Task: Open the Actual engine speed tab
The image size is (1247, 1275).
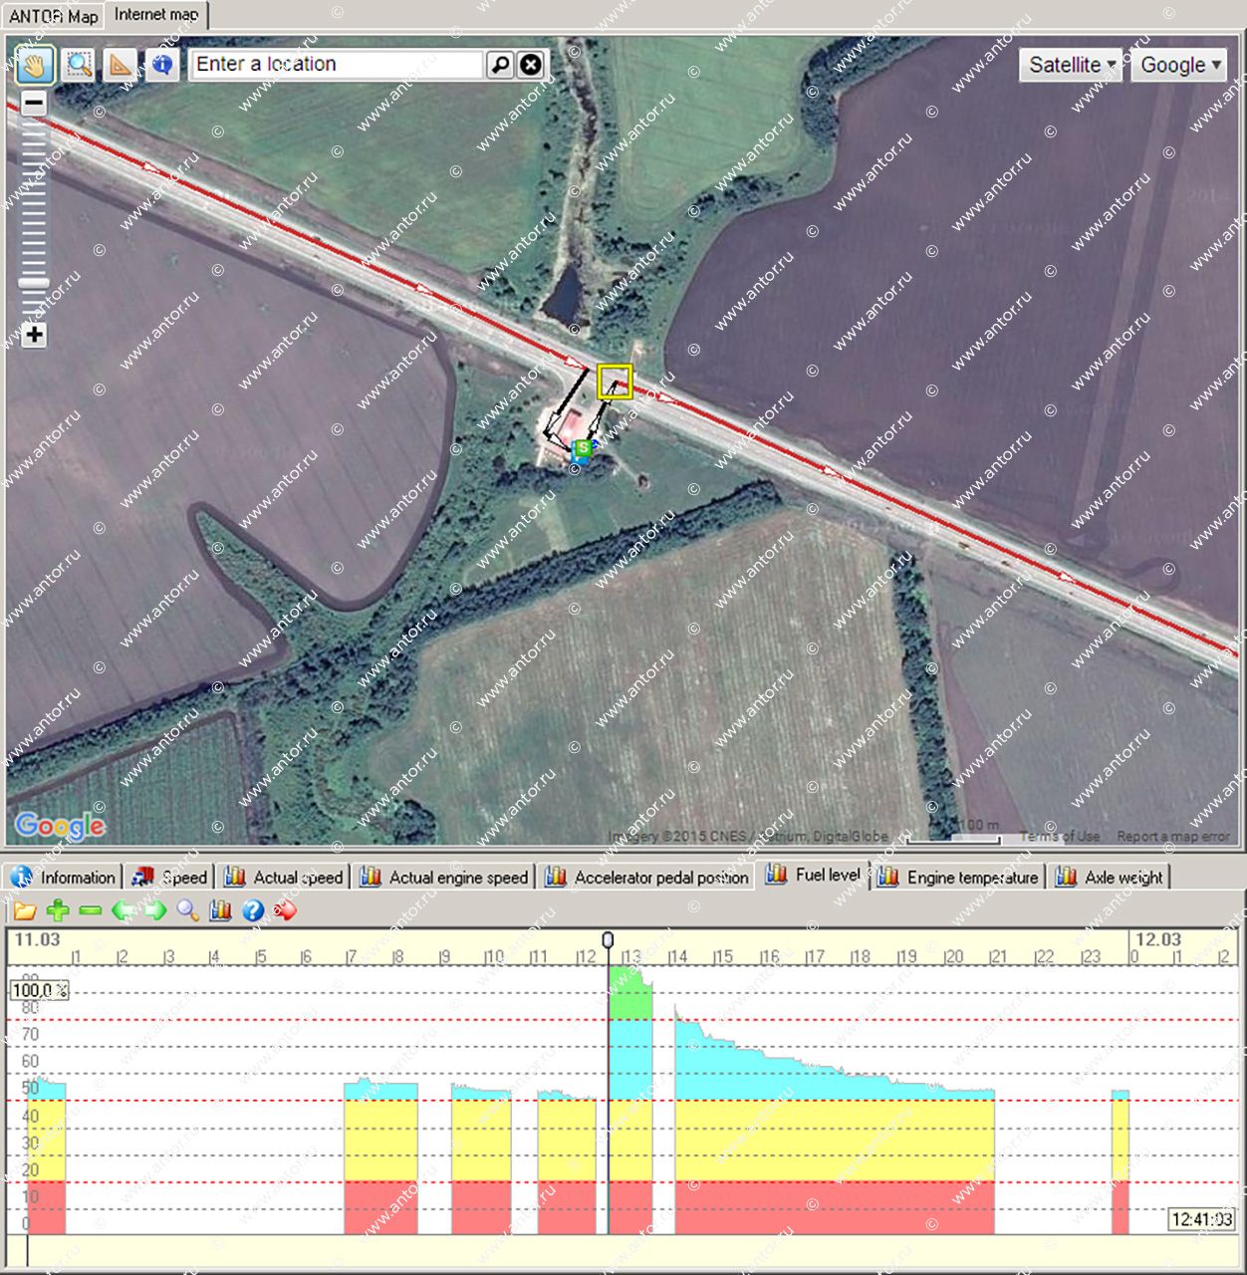Action: coord(444,878)
